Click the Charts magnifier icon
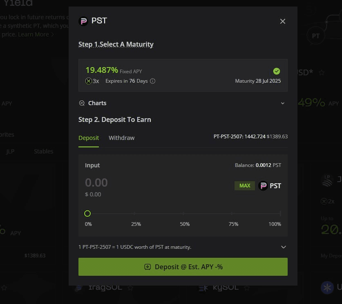This screenshot has height=304, width=342. click(82, 103)
